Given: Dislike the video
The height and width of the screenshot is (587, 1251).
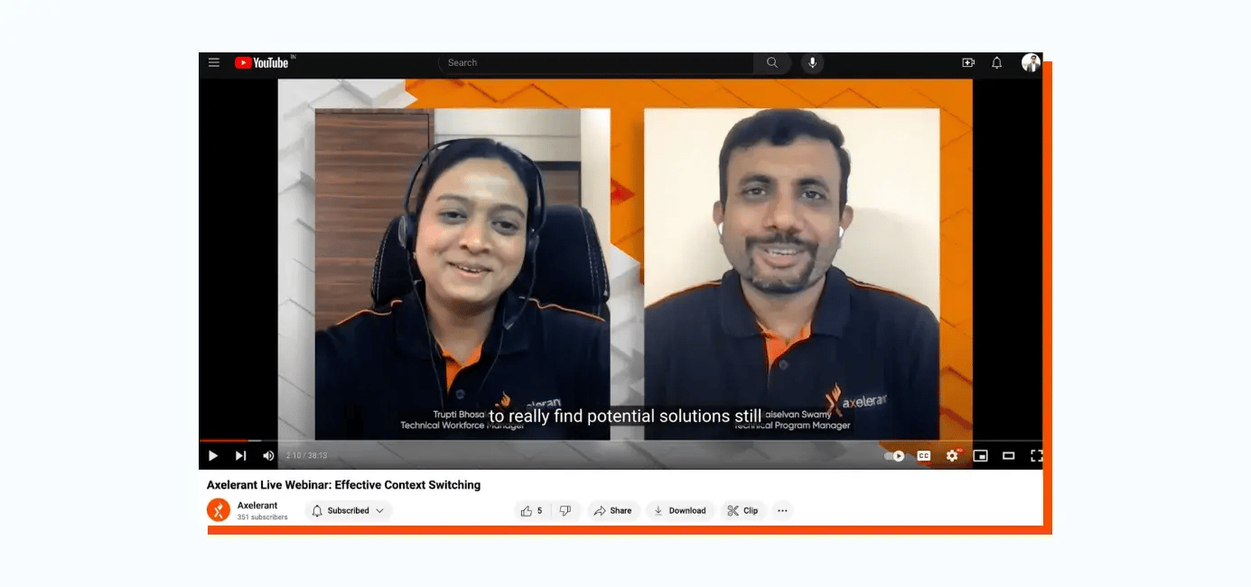Looking at the screenshot, I should pos(565,511).
